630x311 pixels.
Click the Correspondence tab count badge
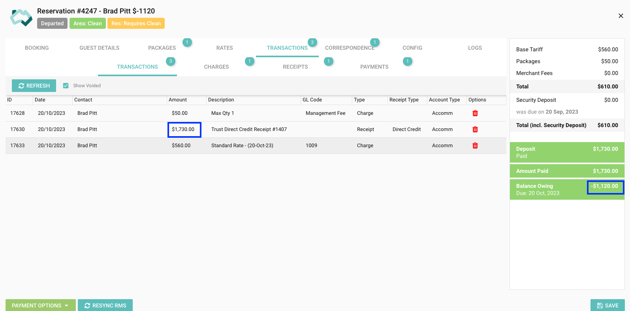tap(375, 42)
